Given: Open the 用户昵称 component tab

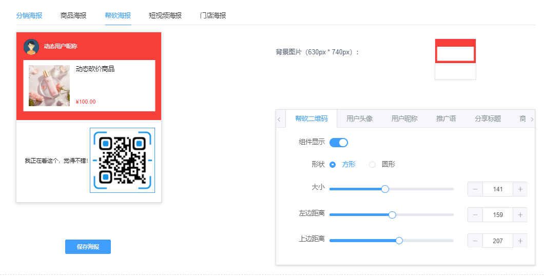Looking at the screenshot, I should coord(404,119).
